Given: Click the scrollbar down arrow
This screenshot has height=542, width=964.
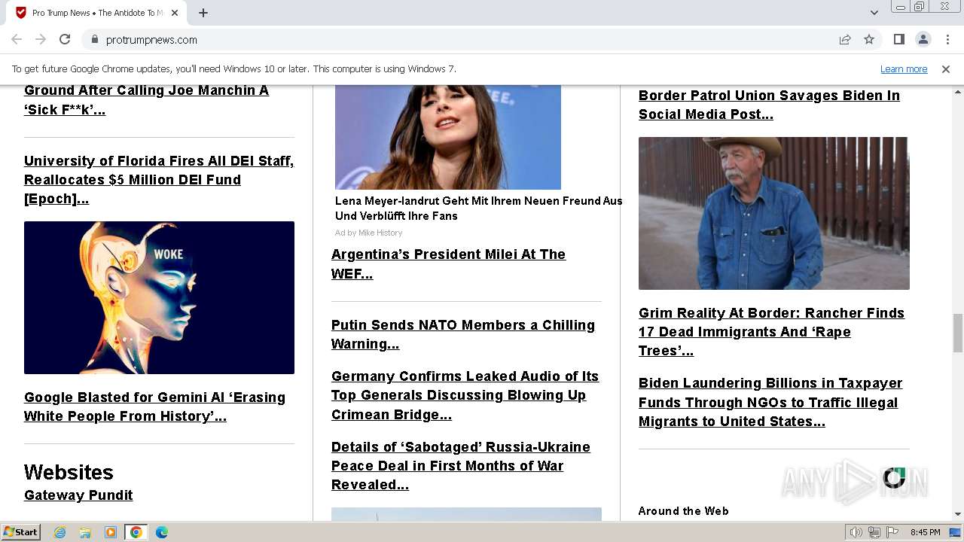Looking at the screenshot, I should pos(958,514).
